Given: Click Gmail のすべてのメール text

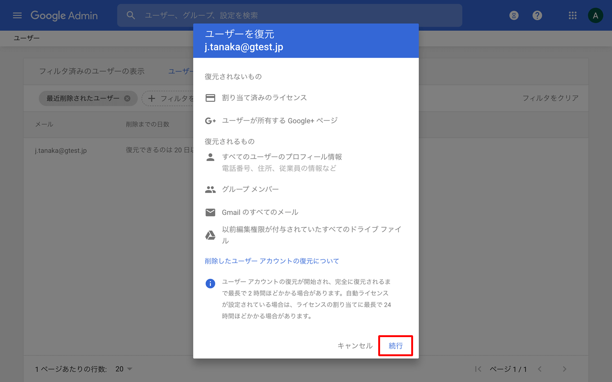Looking at the screenshot, I should [260, 212].
